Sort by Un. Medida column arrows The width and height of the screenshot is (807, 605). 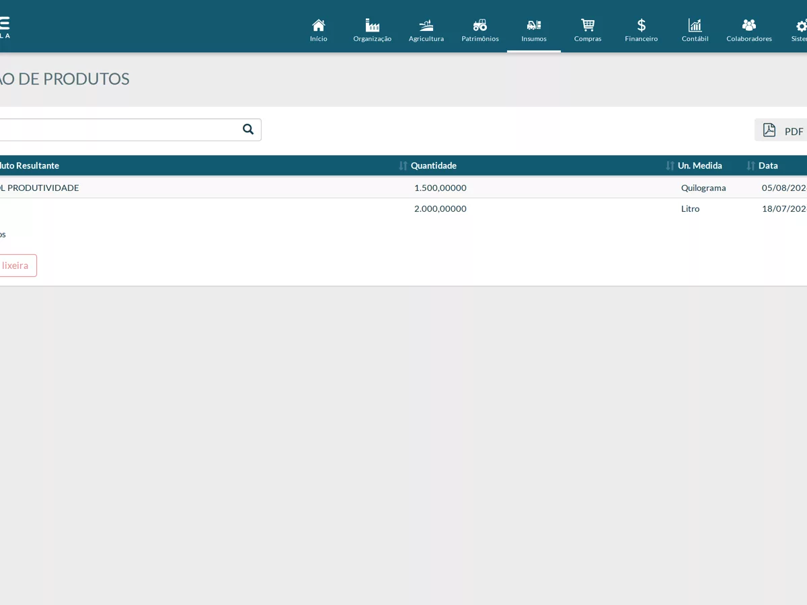coord(670,165)
